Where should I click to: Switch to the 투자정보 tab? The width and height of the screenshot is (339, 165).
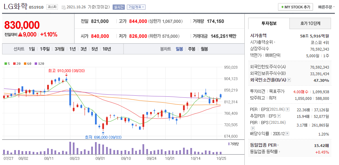pyautogui.click(x=269, y=23)
